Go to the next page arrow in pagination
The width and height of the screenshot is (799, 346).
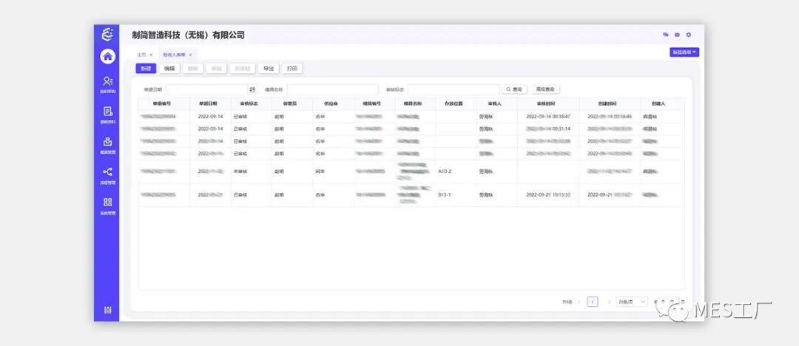609,302
